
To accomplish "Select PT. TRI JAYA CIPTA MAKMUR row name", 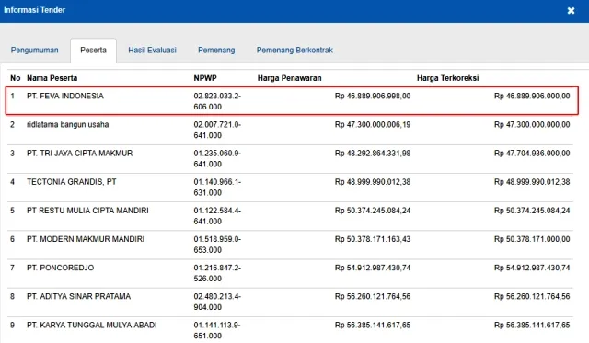I will pyautogui.click(x=80, y=154).
